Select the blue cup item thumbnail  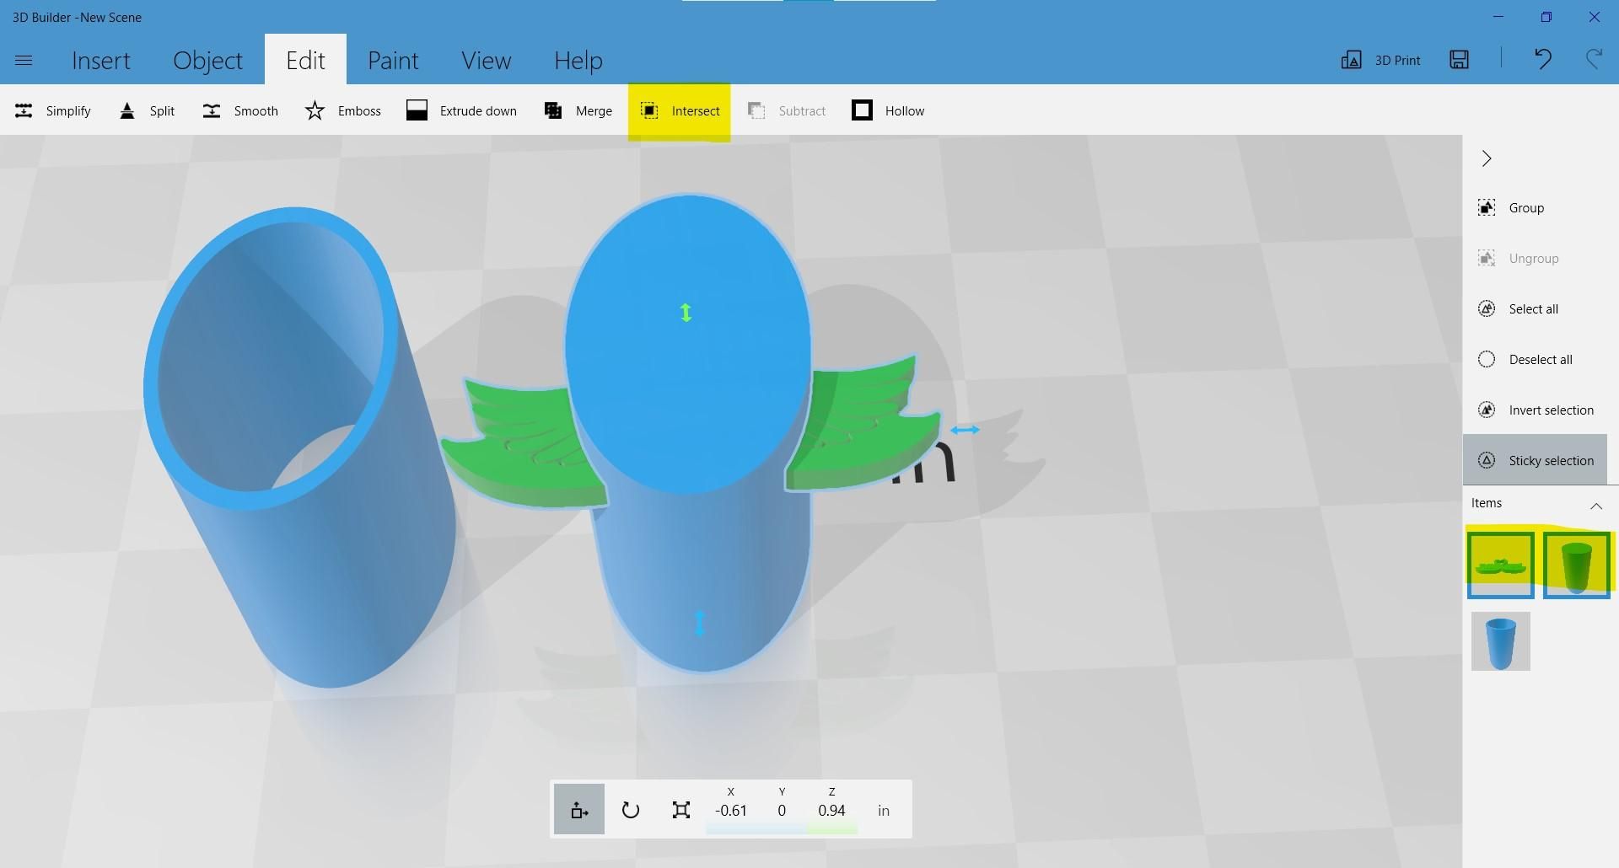click(x=1501, y=641)
